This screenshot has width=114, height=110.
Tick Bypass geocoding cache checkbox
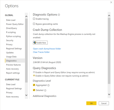34,24
